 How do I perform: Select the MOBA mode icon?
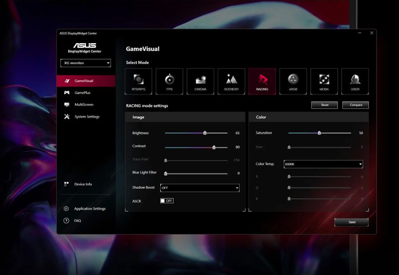324,81
